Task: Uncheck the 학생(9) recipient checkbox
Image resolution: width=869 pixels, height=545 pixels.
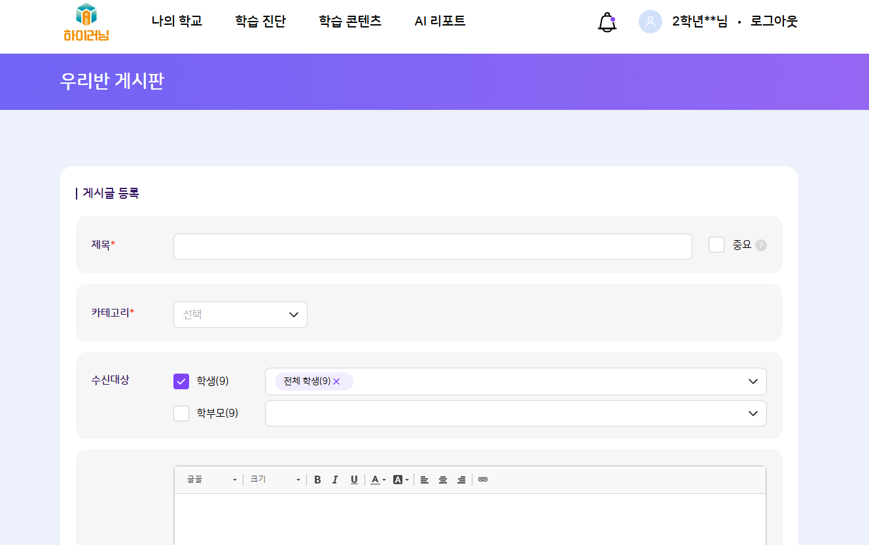Action: point(181,381)
